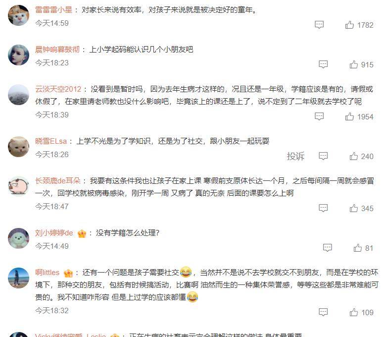
Task: Reply to 晓雪ELsa's comment via bubble icon
Action: click(x=323, y=156)
